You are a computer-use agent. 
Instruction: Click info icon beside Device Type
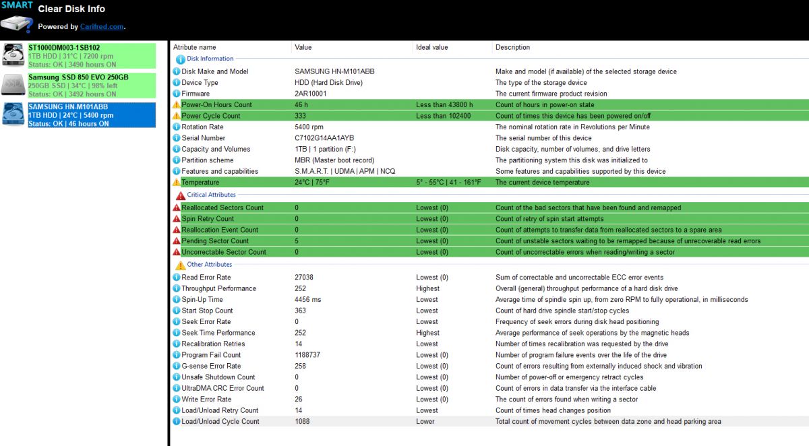177,83
